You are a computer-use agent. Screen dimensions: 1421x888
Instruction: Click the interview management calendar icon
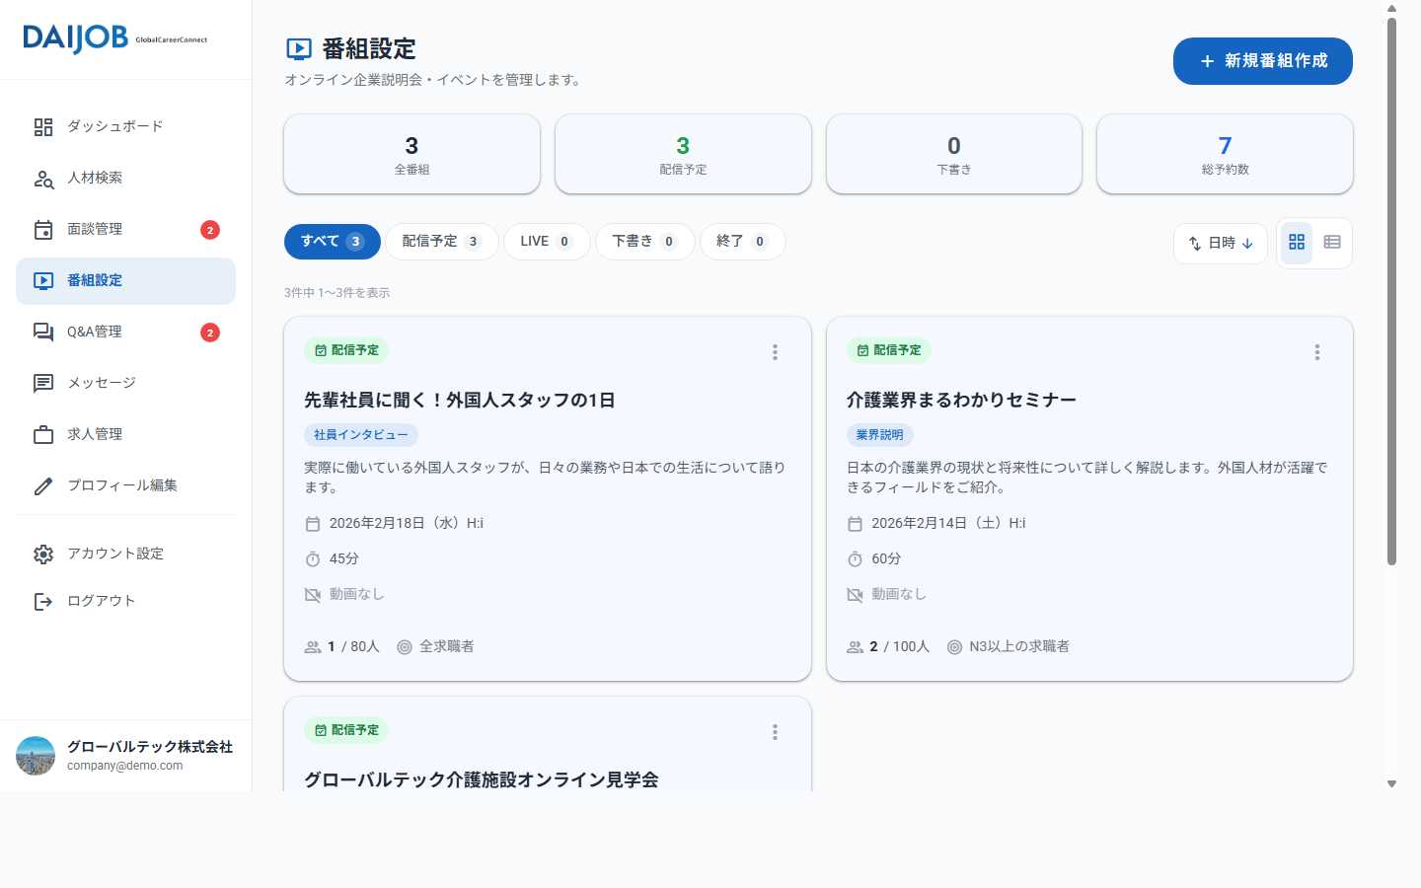(43, 230)
